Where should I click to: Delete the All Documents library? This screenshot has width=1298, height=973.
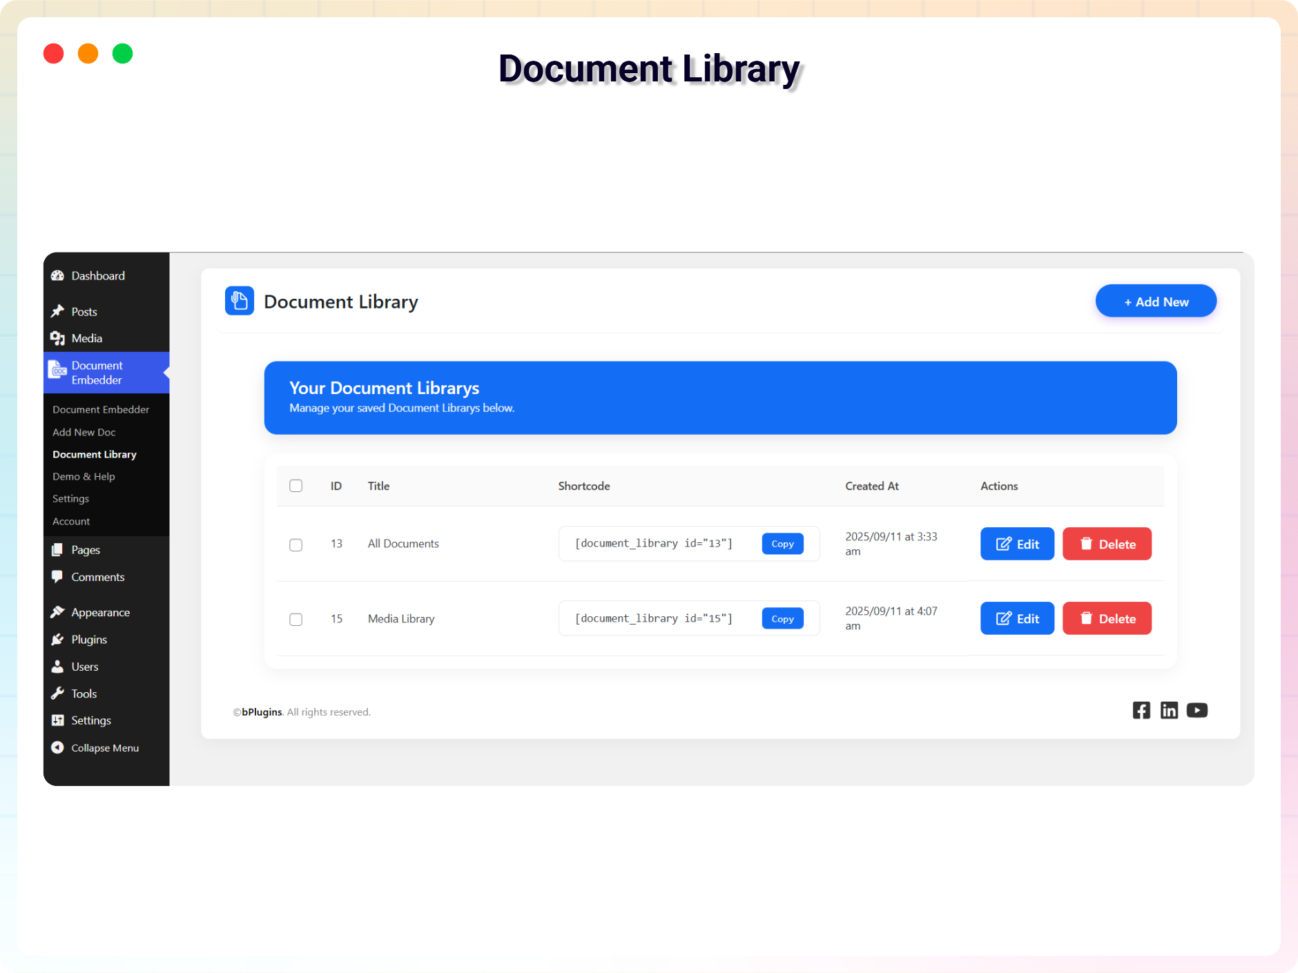coord(1107,544)
